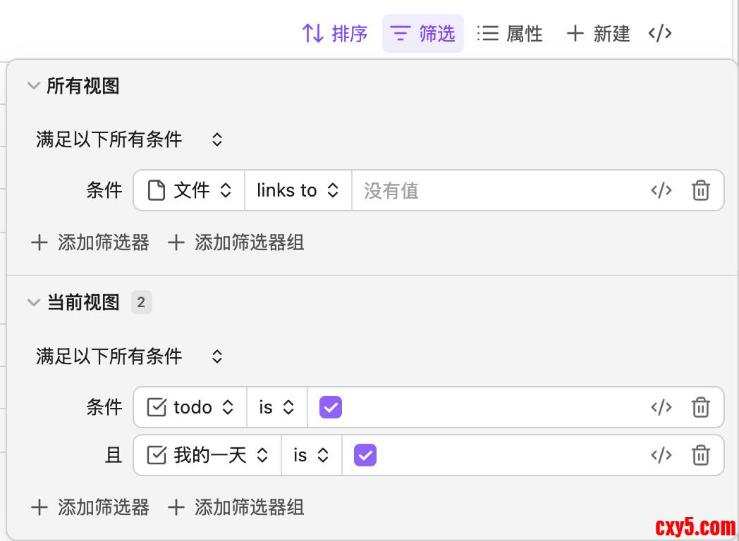Uncheck the todo filter value checkbox
Image resolution: width=739 pixels, height=541 pixels.
331,407
